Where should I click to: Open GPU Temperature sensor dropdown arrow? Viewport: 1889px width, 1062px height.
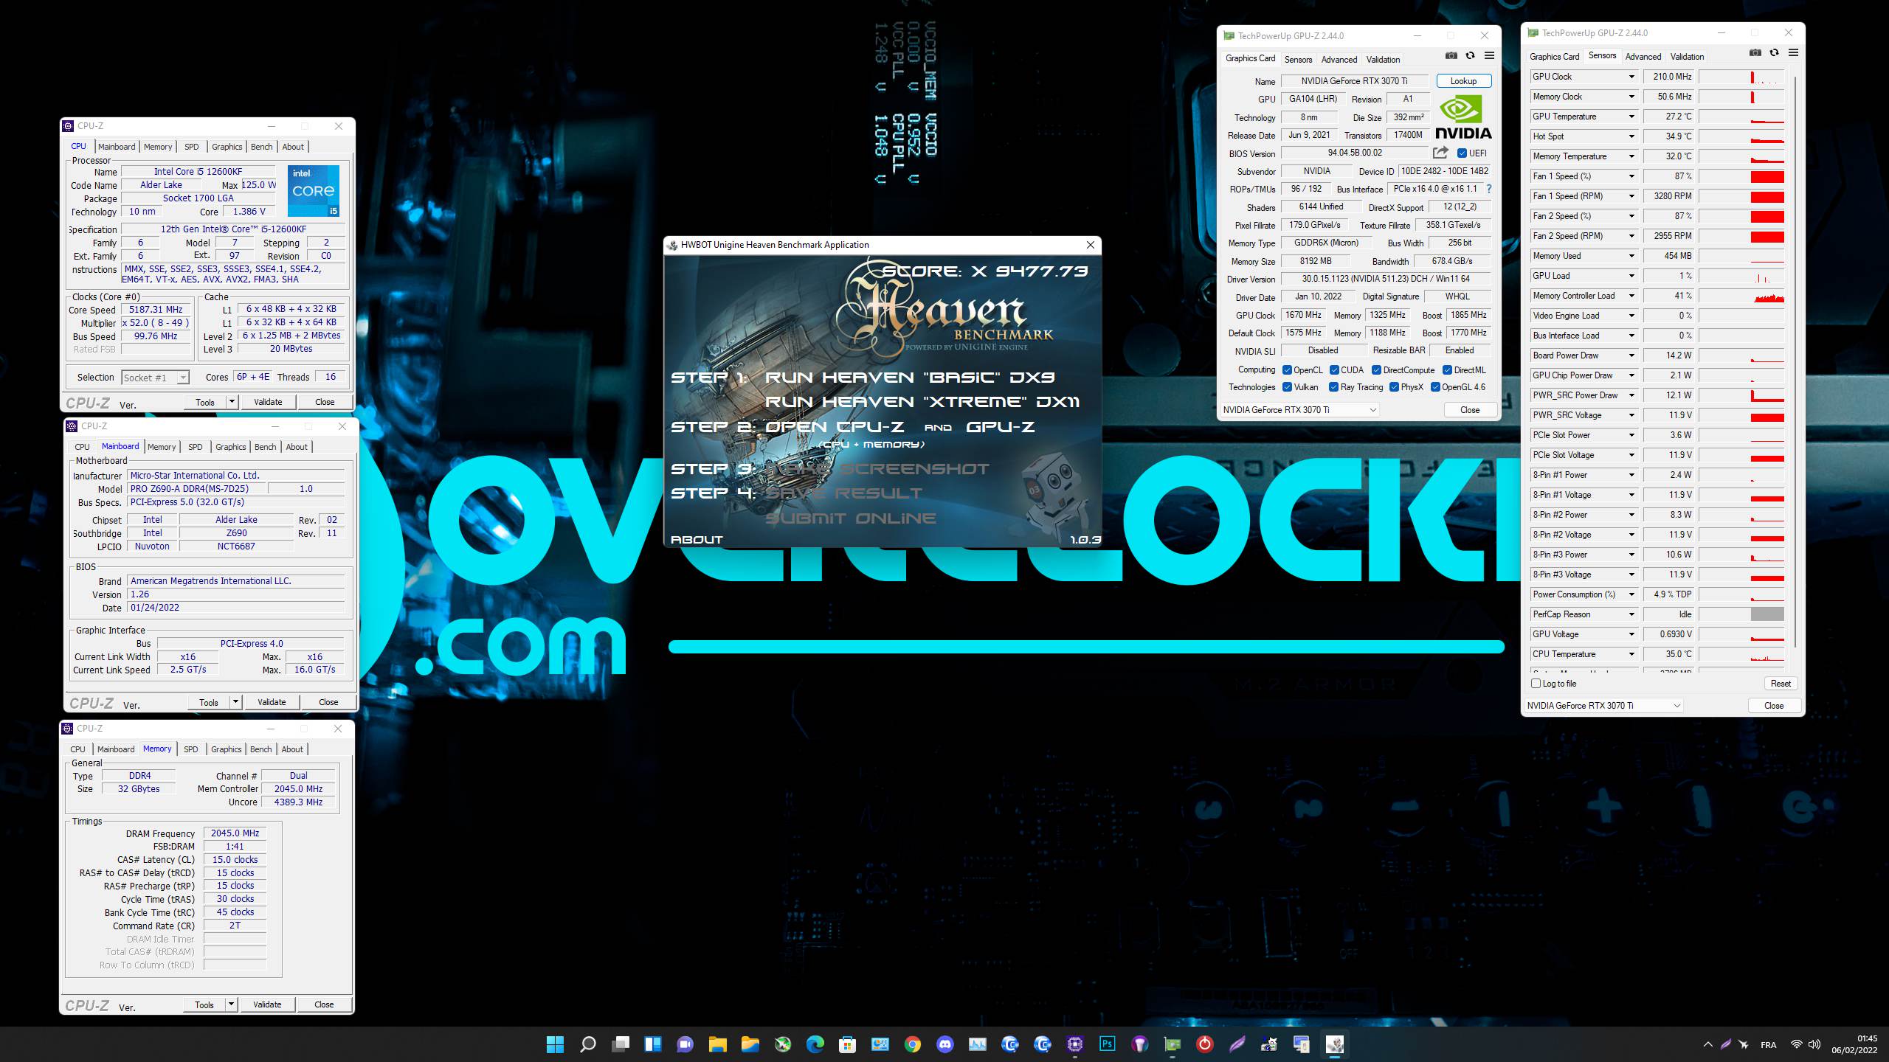coord(1631,117)
